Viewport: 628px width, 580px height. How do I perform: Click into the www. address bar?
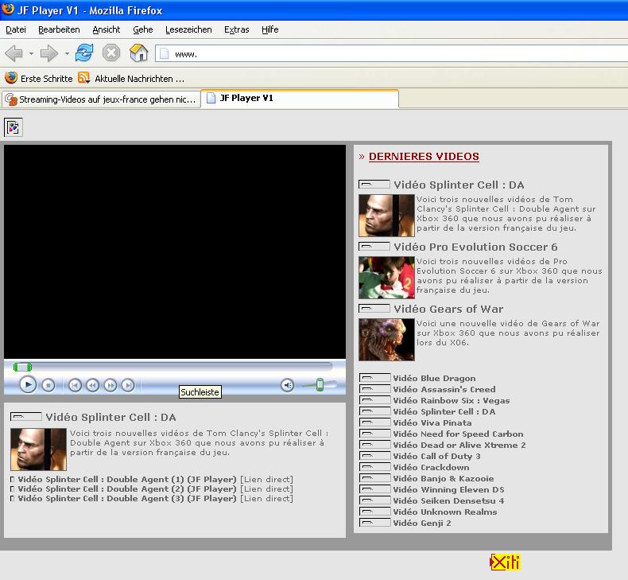point(391,54)
